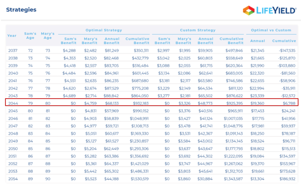Click the $186,932 cumulative difference value
Image resolution: width=301 pixels, height=186 pixels.
click(288, 179)
